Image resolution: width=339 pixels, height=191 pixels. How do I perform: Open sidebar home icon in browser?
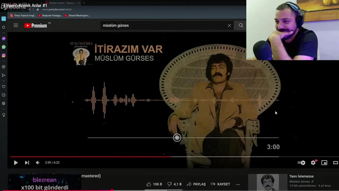(x=4, y=19)
